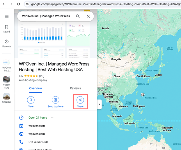Click the calendar appointment icon
This screenshot has width=181, height=150.
click(21, 126)
